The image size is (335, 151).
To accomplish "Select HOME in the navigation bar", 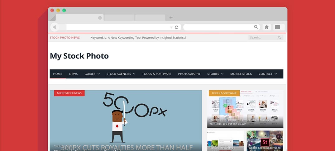I will (58, 74).
